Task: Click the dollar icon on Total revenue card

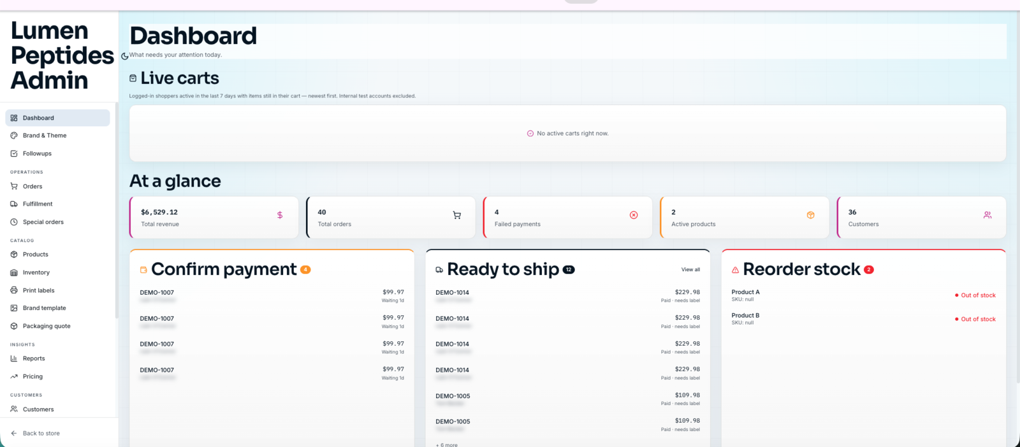Action: coord(280,215)
